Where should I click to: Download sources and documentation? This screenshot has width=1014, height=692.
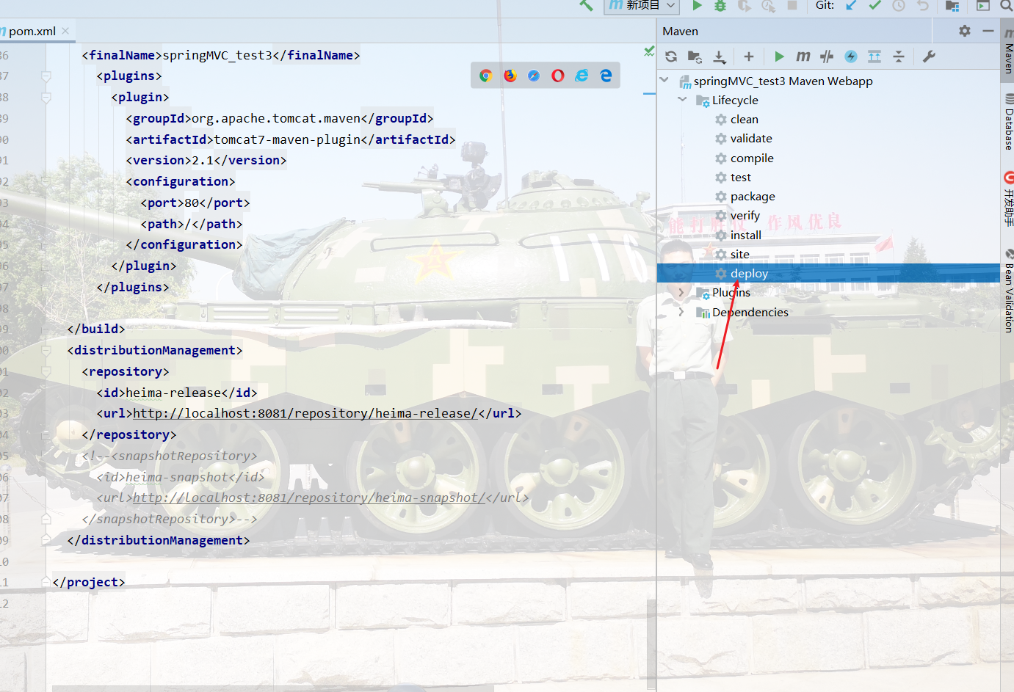pos(719,57)
